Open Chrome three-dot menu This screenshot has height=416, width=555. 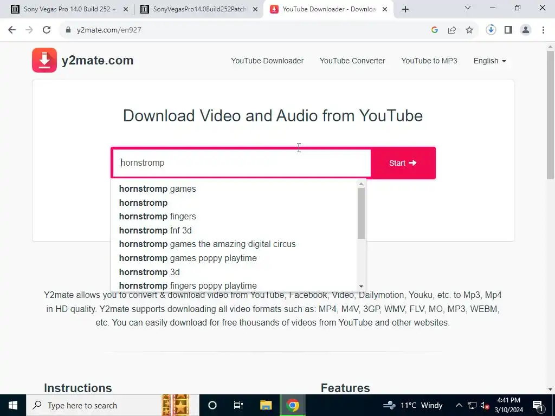click(x=543, y=30)
